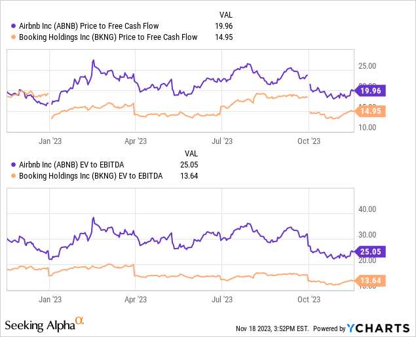
Task: Click the 14.95 orange value flag
Action: coord(371,111)
